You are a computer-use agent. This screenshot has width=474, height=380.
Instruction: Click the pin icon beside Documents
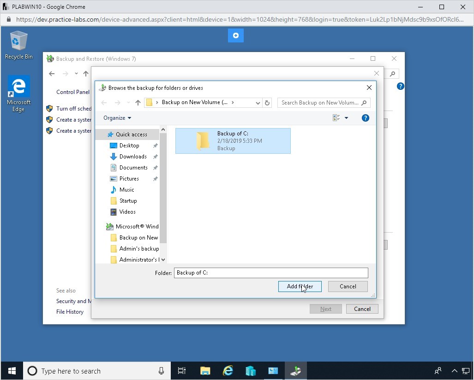(x=155, y=168)
